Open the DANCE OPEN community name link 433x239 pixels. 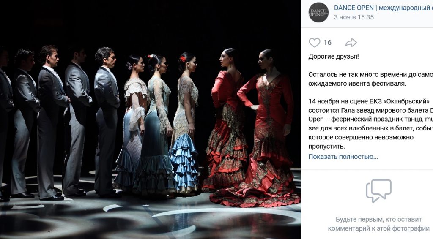(383, 8)
